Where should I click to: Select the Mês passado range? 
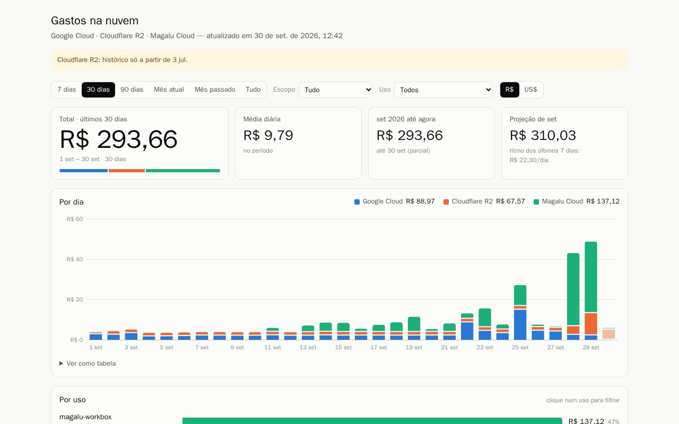click(215, 90)
